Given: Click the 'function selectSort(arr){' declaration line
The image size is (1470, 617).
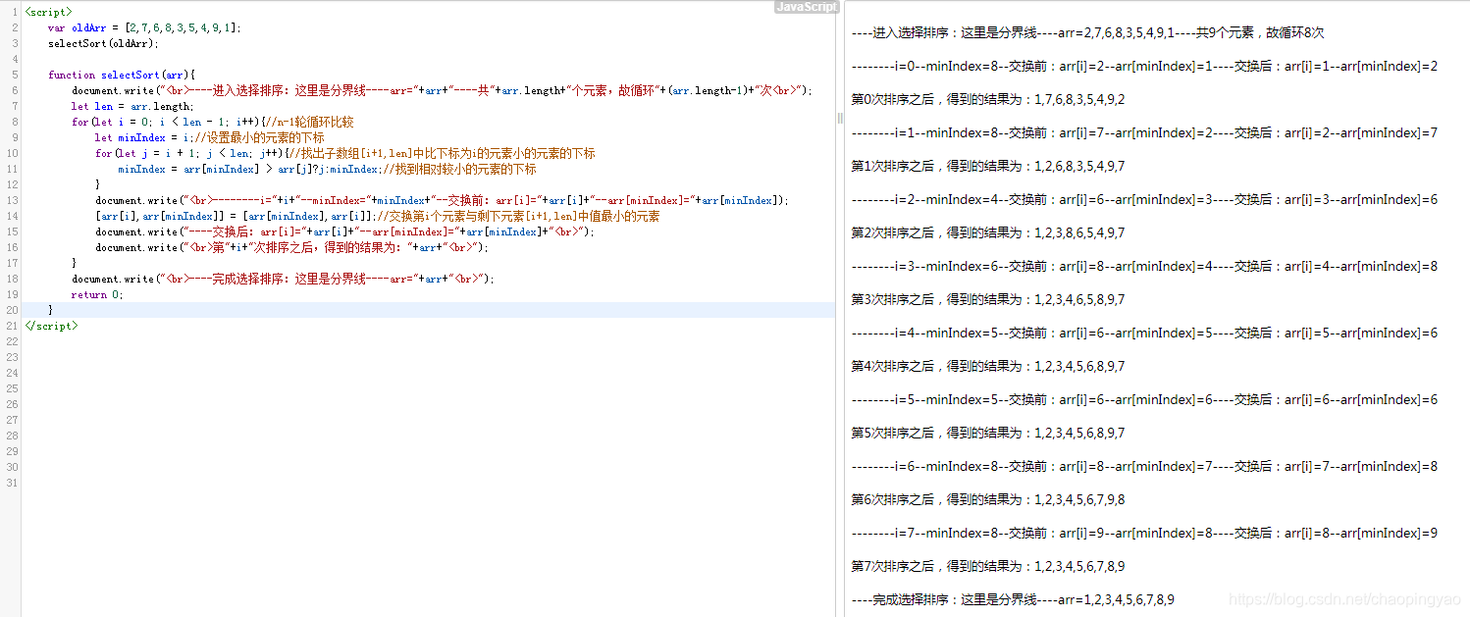Looking at the screenshot, I should tap(123, 75).
